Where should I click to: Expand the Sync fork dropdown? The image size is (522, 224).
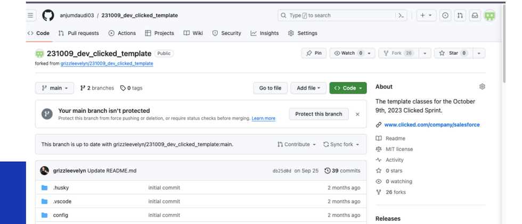coord(341,144)
